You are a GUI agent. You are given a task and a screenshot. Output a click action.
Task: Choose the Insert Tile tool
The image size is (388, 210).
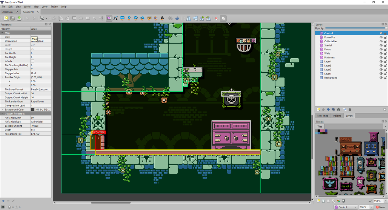tap(149, 18)
